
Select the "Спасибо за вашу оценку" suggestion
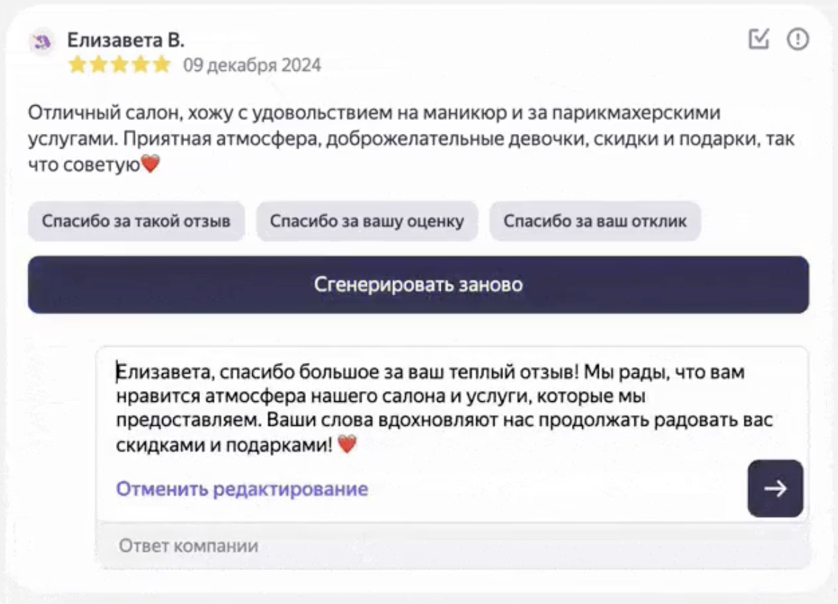click(367, 221)
